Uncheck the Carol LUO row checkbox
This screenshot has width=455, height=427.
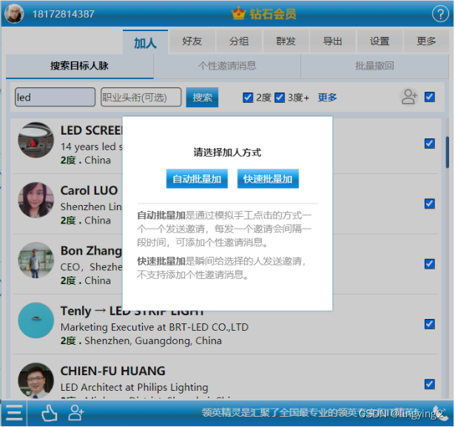[429, 204]
